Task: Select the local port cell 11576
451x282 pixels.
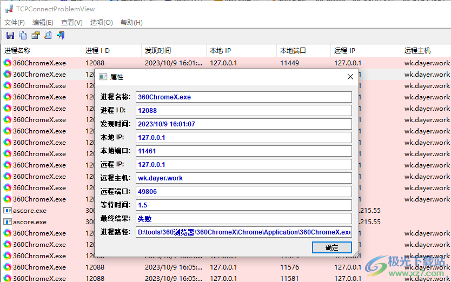Action: coord(290,267)
